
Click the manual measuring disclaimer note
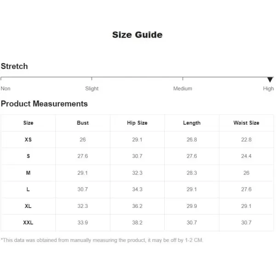102,240
